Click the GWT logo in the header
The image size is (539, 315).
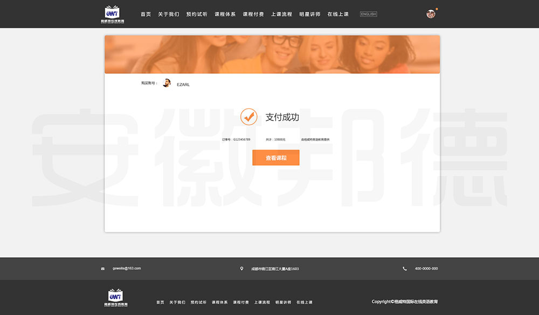113,14
